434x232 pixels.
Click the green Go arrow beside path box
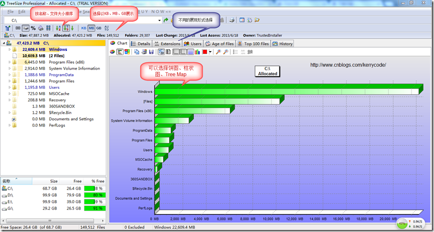(166, 20)
